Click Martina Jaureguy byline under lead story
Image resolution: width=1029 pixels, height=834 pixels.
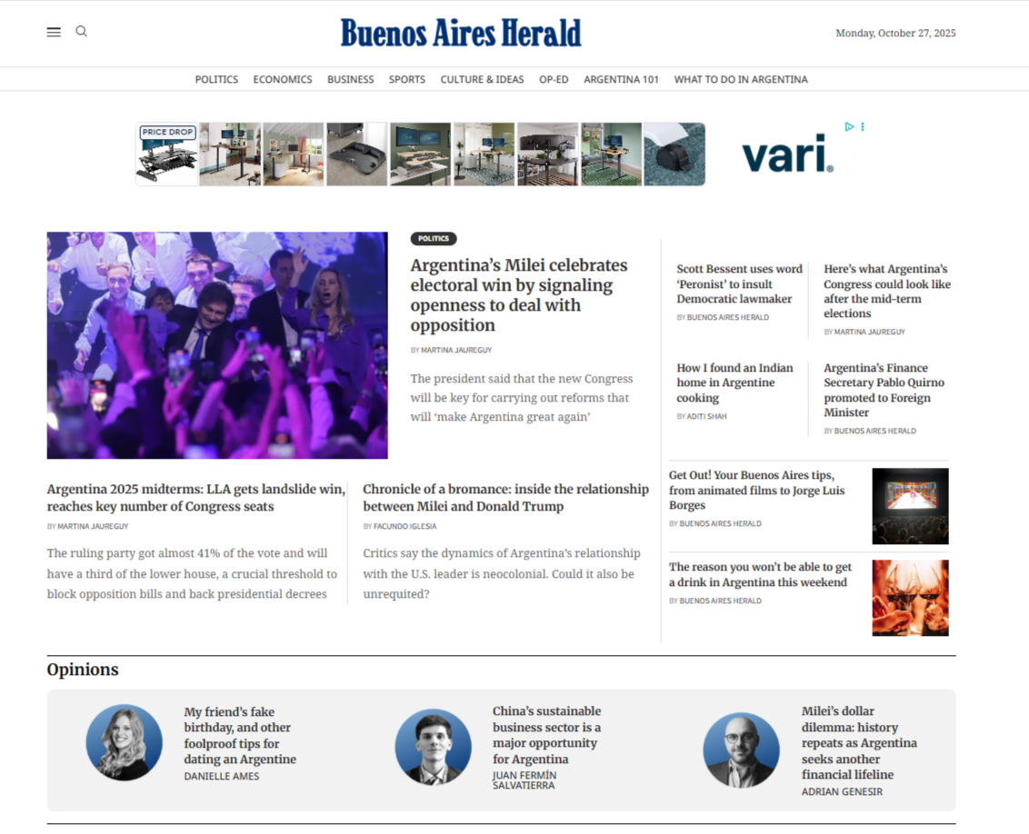(456, 350)
